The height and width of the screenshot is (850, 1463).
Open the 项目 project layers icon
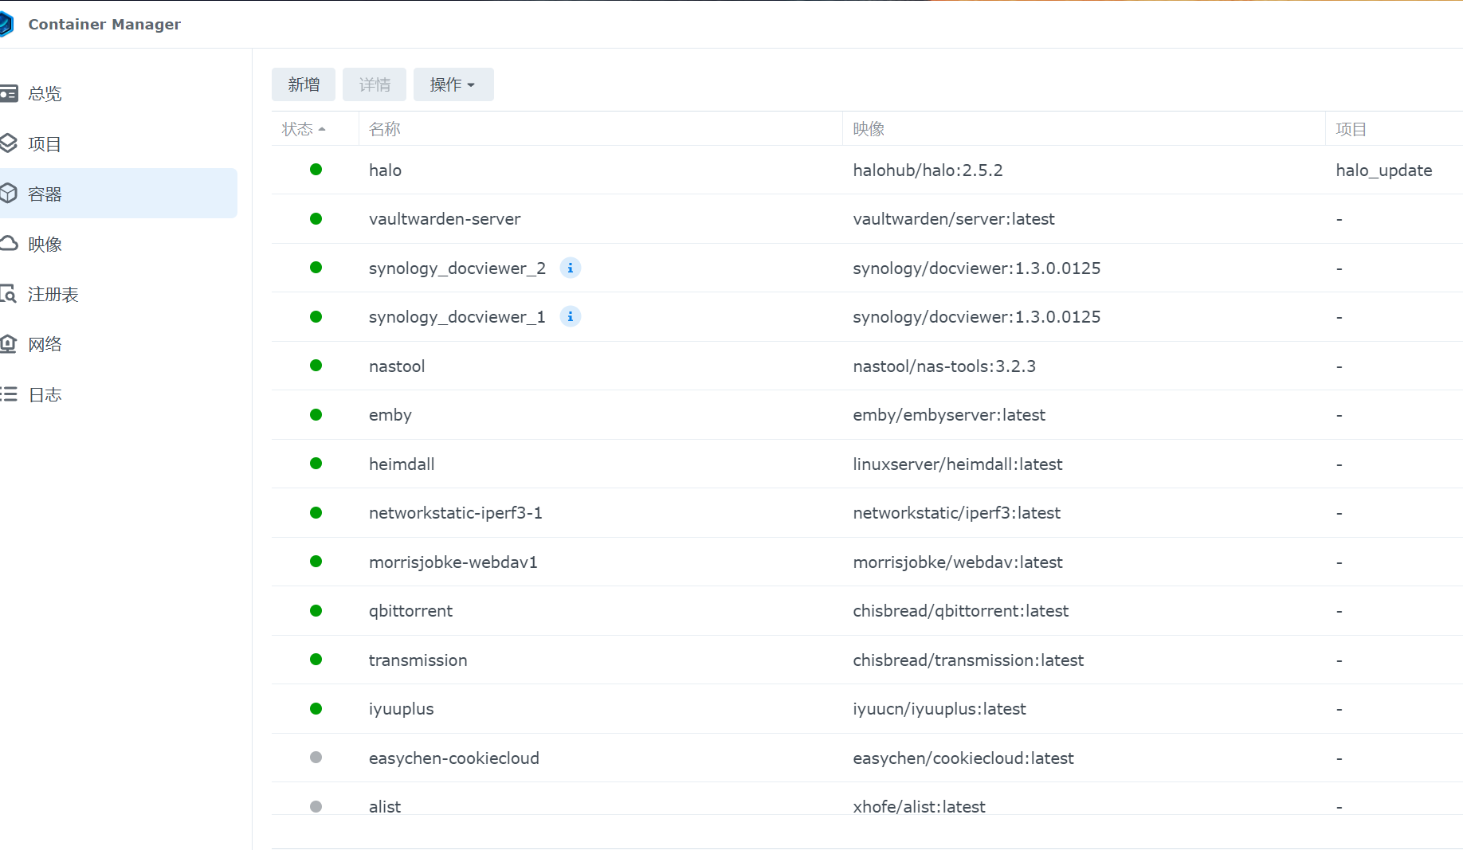[9, 143]
